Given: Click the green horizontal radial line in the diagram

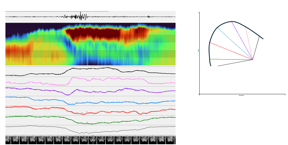Looking at the screenshot, I should [x=231, y=59].
